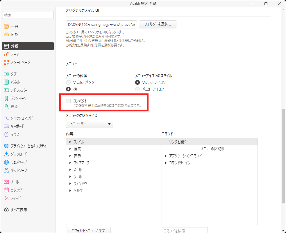Select the Vivaldi ボタン radio option
The width and height of the screenshot is (286, 233).
click(68, 82)
